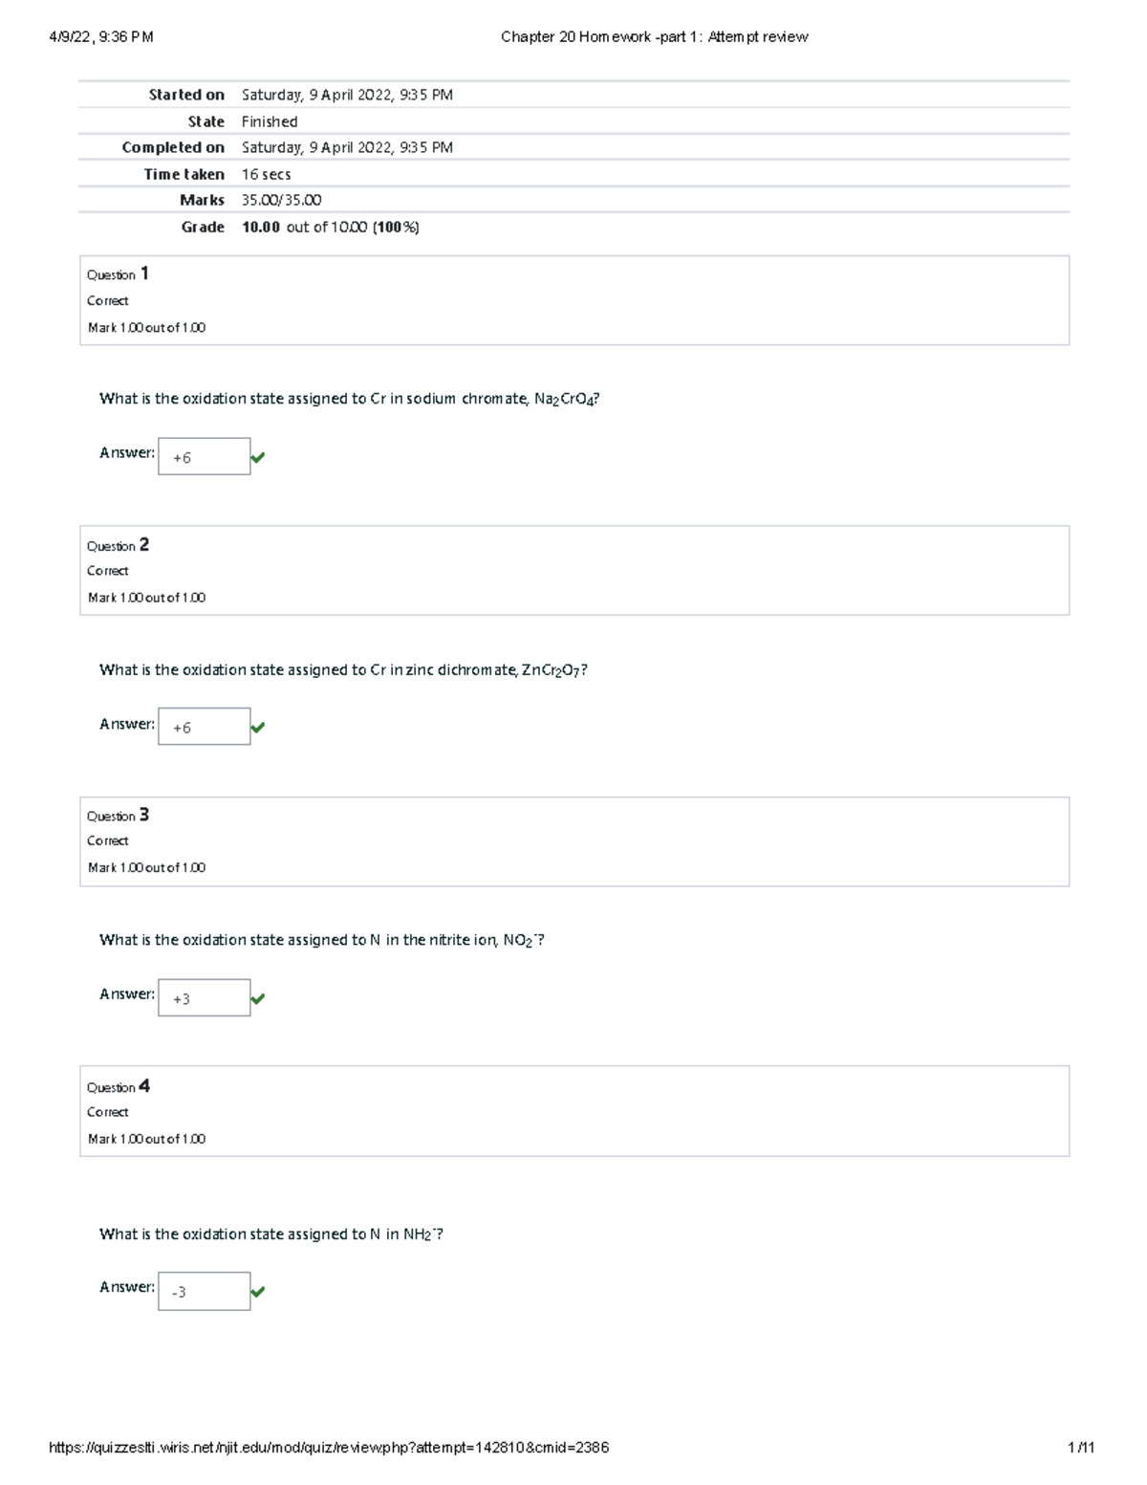1147x1485 pixels.
Task: Click the Question 3 heading
Action: 118,816
